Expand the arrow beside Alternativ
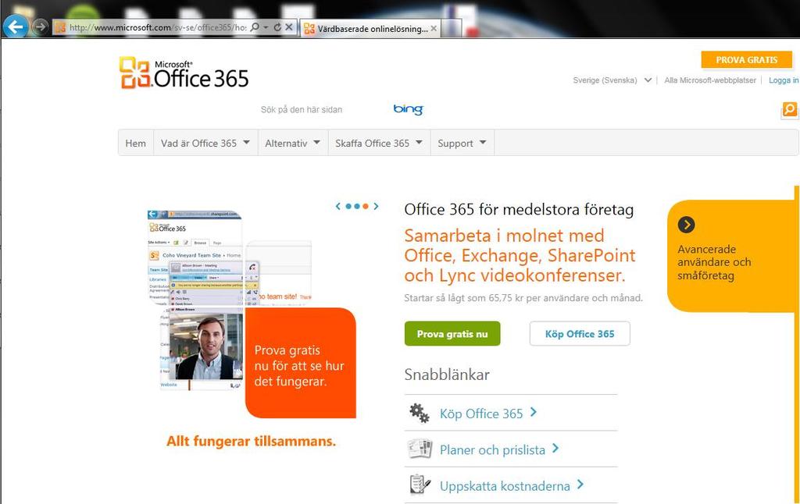This screenshot has height=504, width=800. 317,143
